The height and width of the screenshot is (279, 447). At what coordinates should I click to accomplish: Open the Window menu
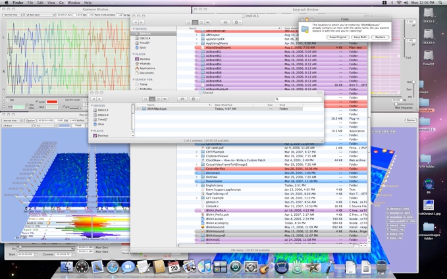(74, 3)
